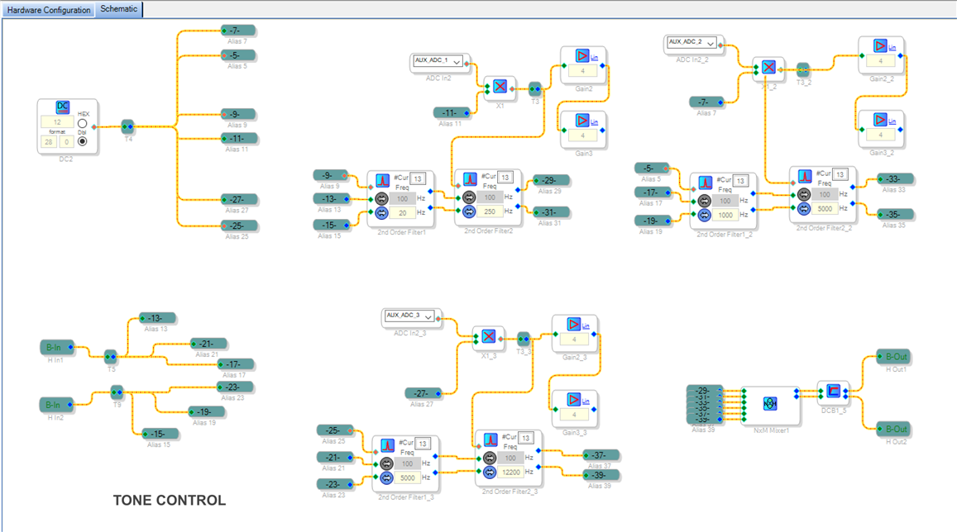Open the AUX_ADC_2 input dropdown
Viewport: 957px width, 532px height.
(x=691, y=43)
